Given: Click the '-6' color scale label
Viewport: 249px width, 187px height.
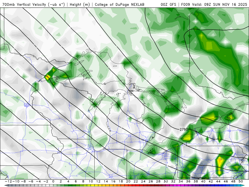Looking at the screenshot, I should tap(31, 181).
